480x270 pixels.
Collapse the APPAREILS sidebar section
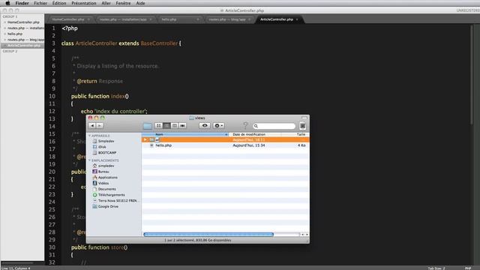90,136
